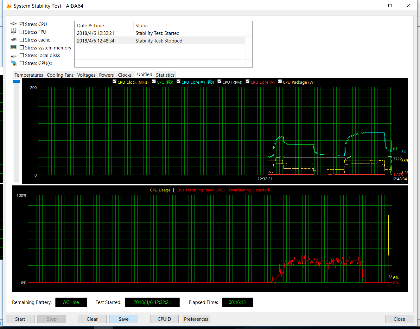Open the Statistics tab

165,75
